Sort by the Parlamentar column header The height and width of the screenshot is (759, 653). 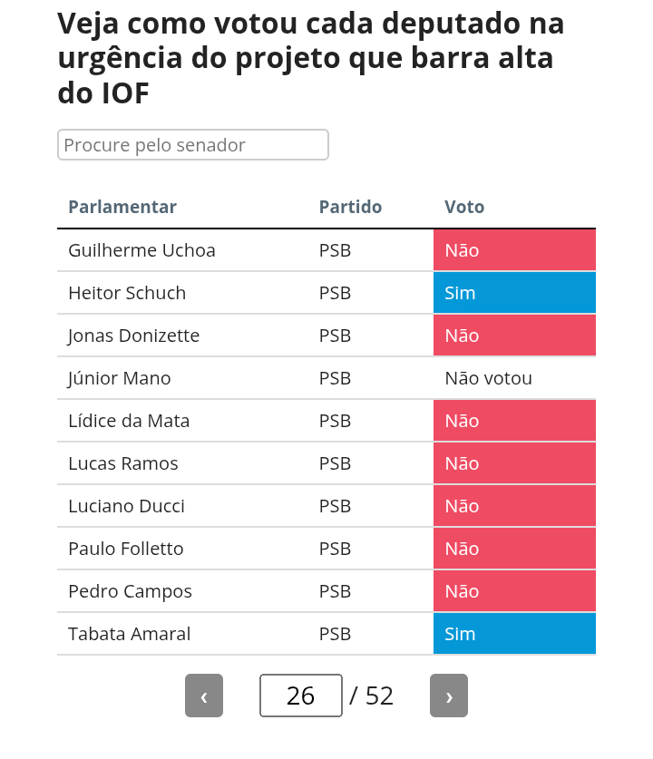(122, 207)
